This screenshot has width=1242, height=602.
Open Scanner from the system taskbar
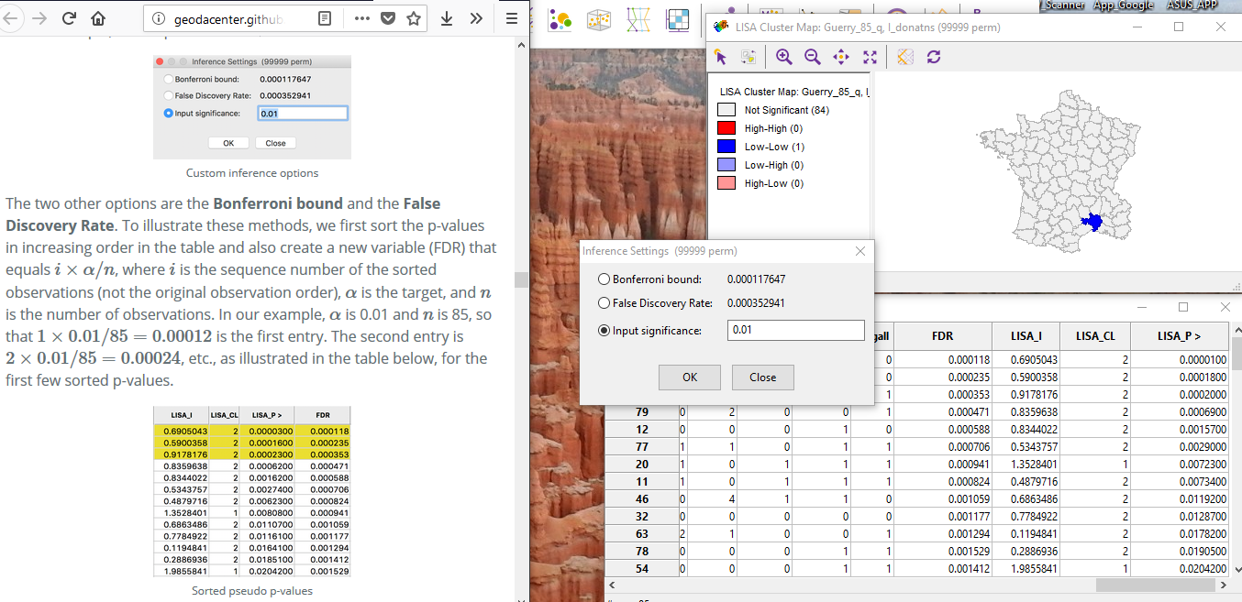tap(1064, 5)
